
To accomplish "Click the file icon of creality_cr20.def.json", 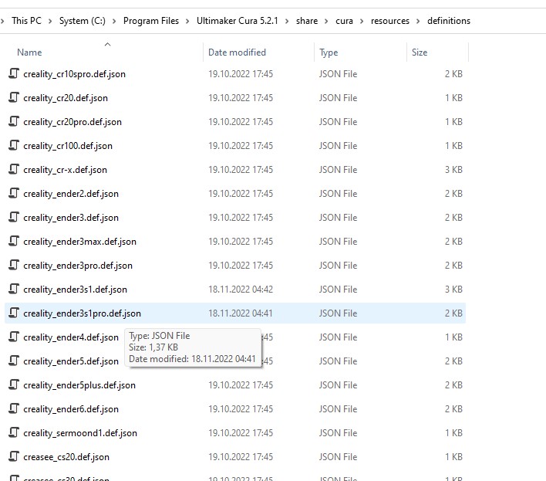I will pyautogui.click(x=14, y=97).
